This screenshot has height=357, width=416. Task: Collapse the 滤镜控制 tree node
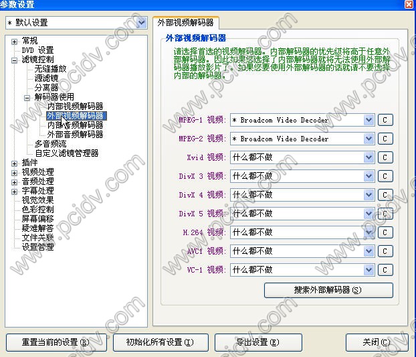click(14, 60)
